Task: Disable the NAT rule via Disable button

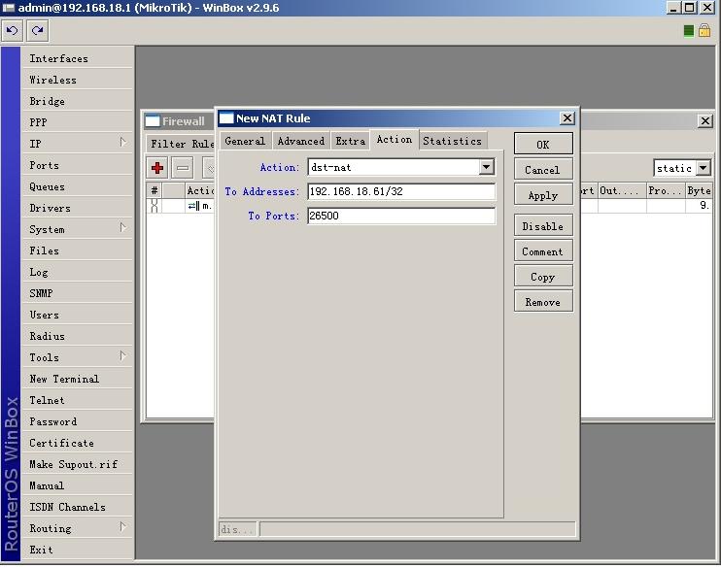Action: click(x=542, y=226)
